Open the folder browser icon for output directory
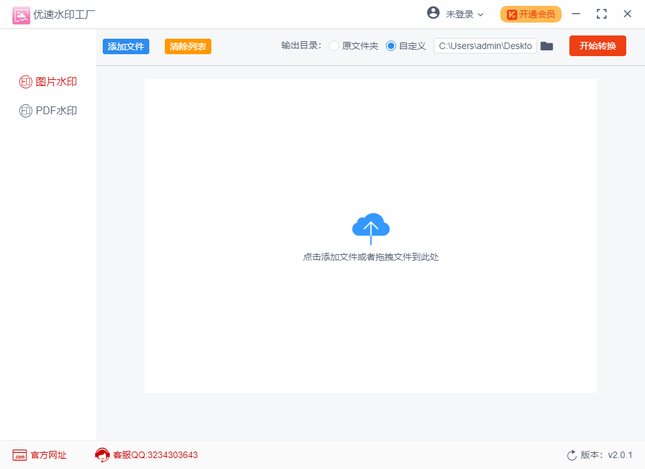 click(x=547, y=46)
